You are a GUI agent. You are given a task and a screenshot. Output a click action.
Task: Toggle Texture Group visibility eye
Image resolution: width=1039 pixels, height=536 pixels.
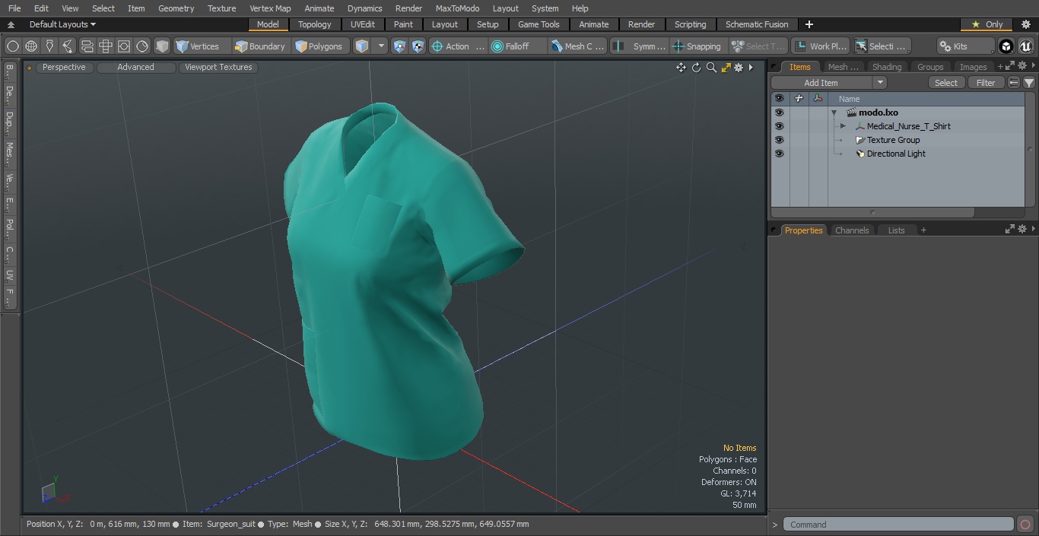[779, 140]
